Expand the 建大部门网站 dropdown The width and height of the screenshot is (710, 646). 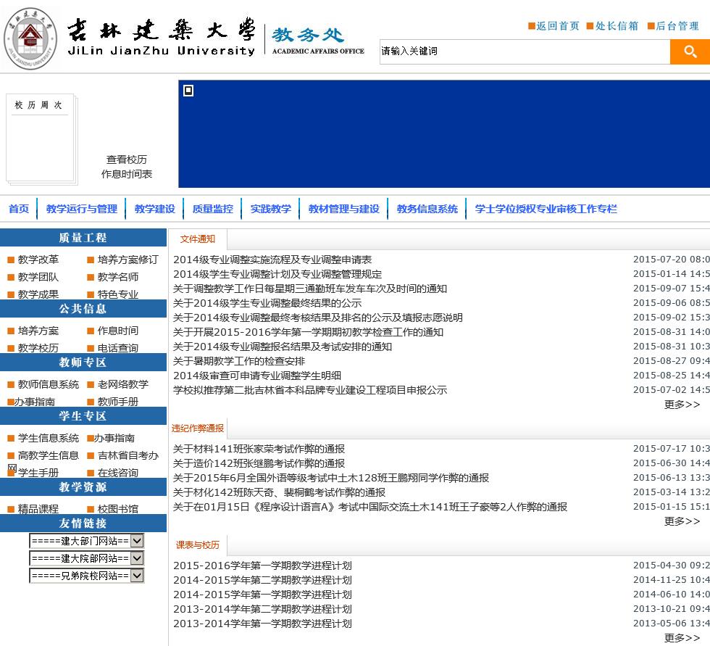[137, 541]
